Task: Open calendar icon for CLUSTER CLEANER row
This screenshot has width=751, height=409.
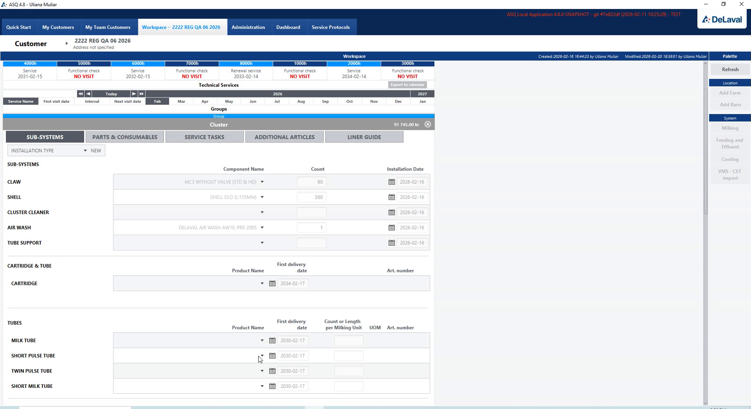Action: 392,212
